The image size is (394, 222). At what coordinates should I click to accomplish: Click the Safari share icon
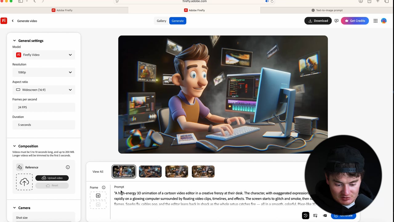(369, 2)
